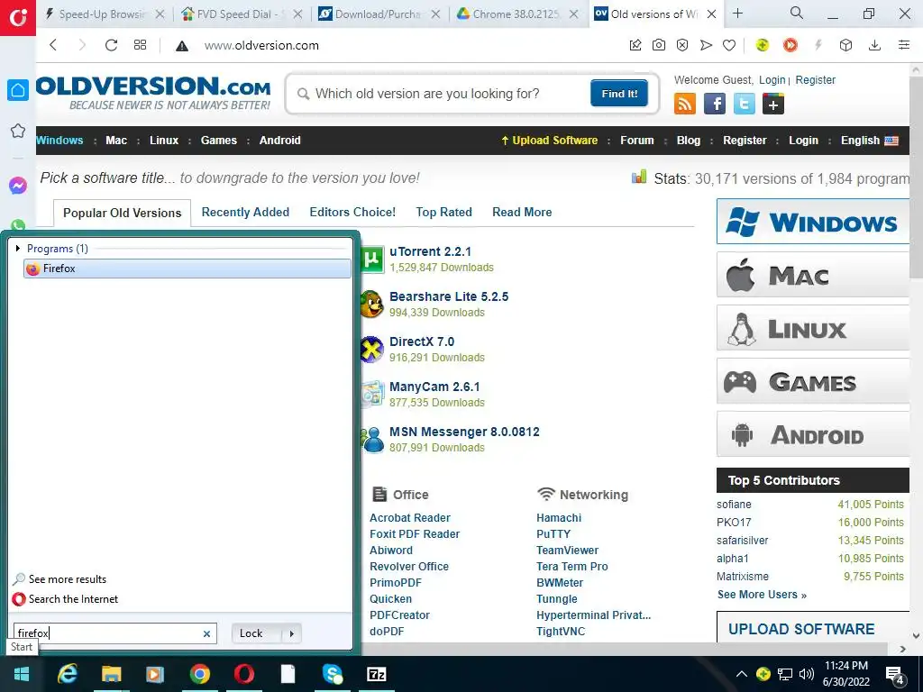
Task: Open the downloads arrow icon in the toolbar
Action: 874,45
